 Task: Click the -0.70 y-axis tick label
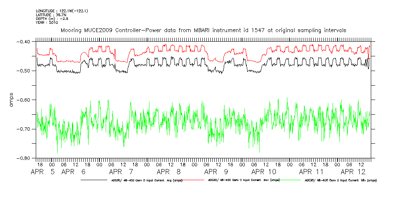click(23, 129)
